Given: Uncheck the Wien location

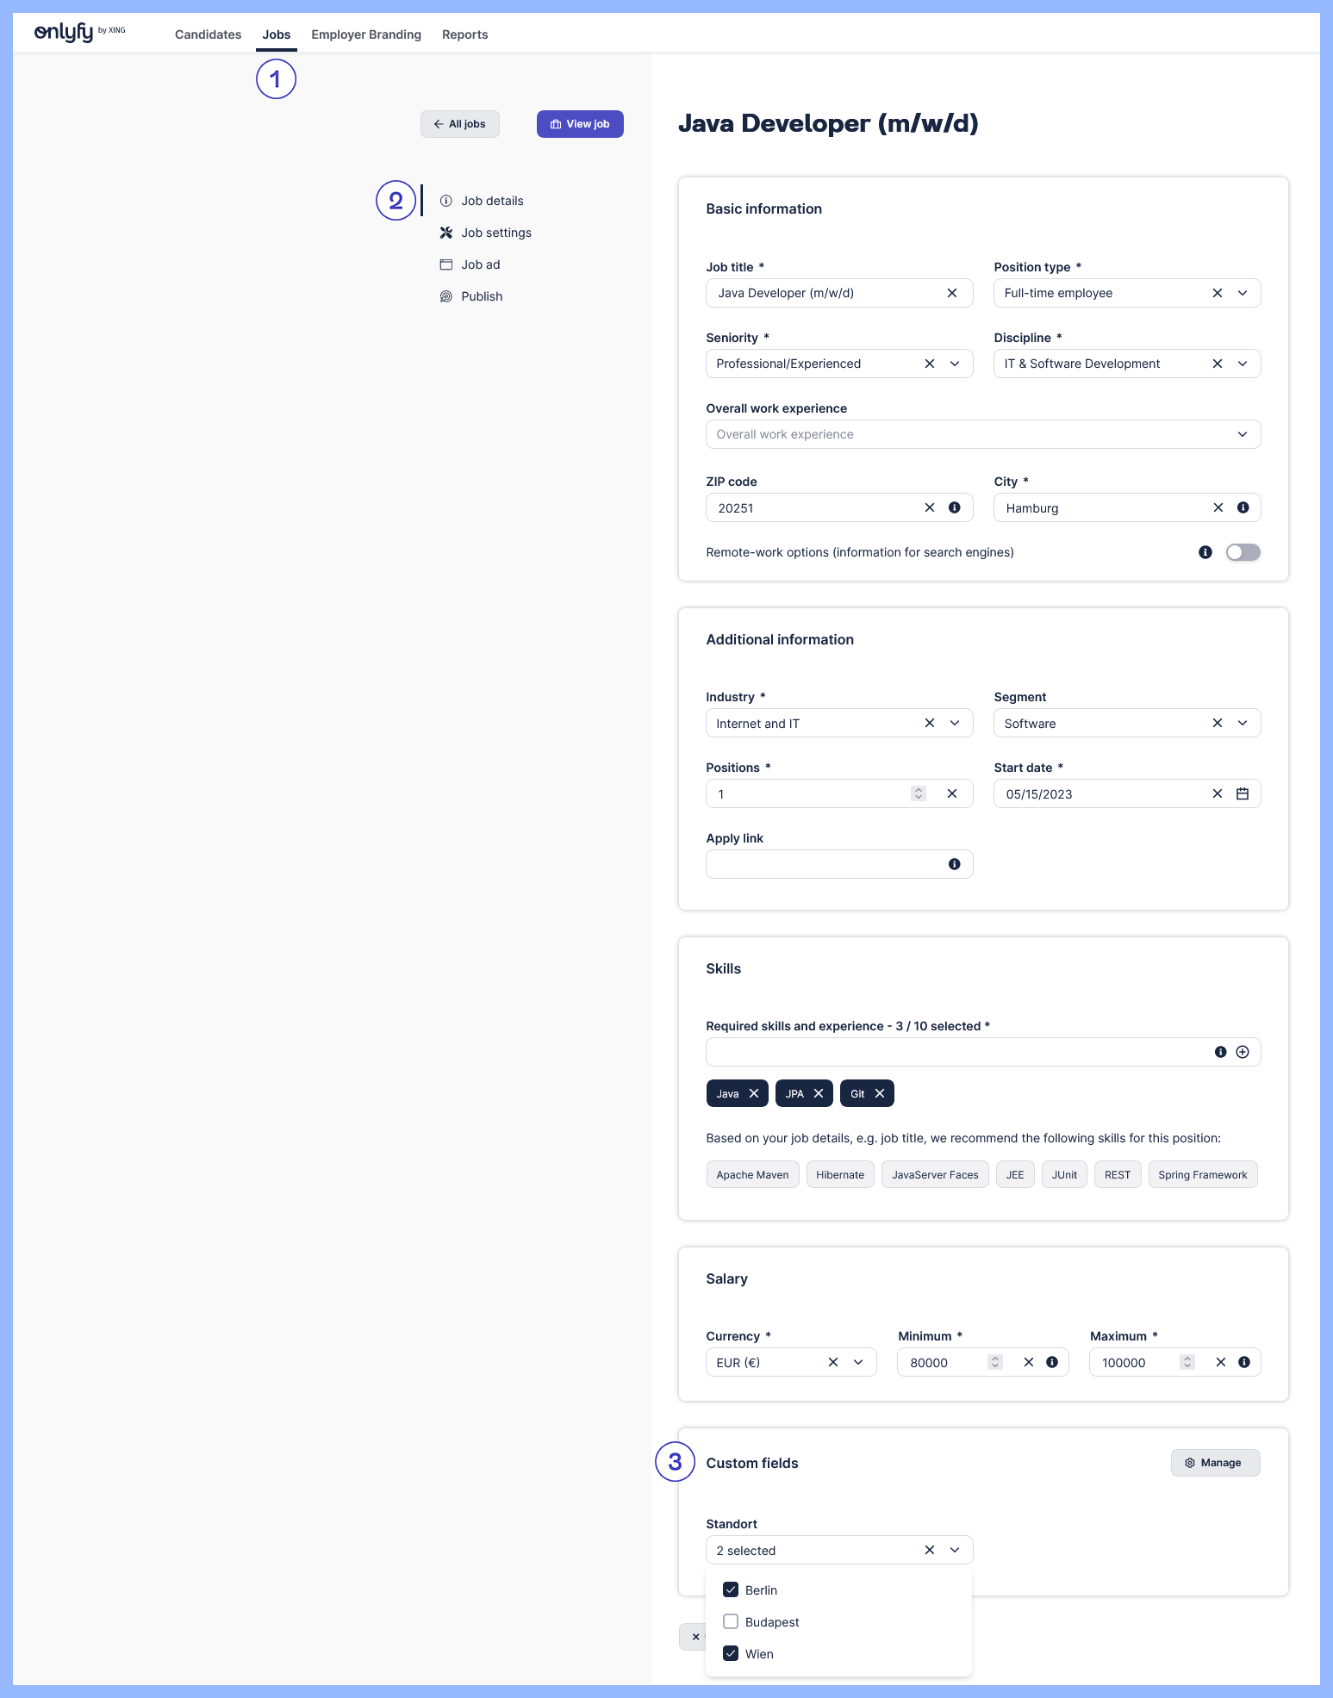Looking at the screenshot, I should (x=731, y=1653).
